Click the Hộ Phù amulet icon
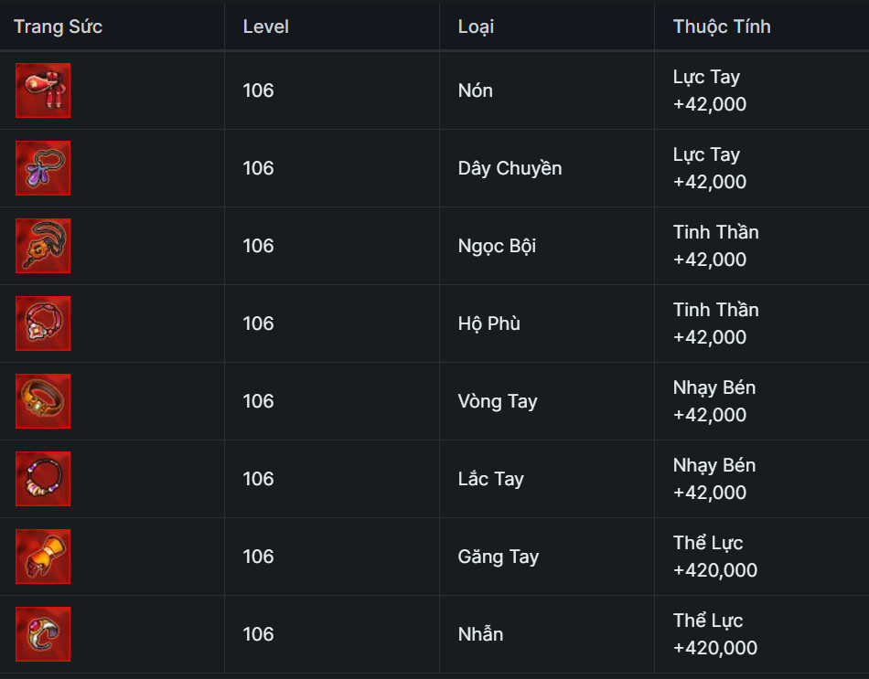The image size is (869, 679). (43, 324)
